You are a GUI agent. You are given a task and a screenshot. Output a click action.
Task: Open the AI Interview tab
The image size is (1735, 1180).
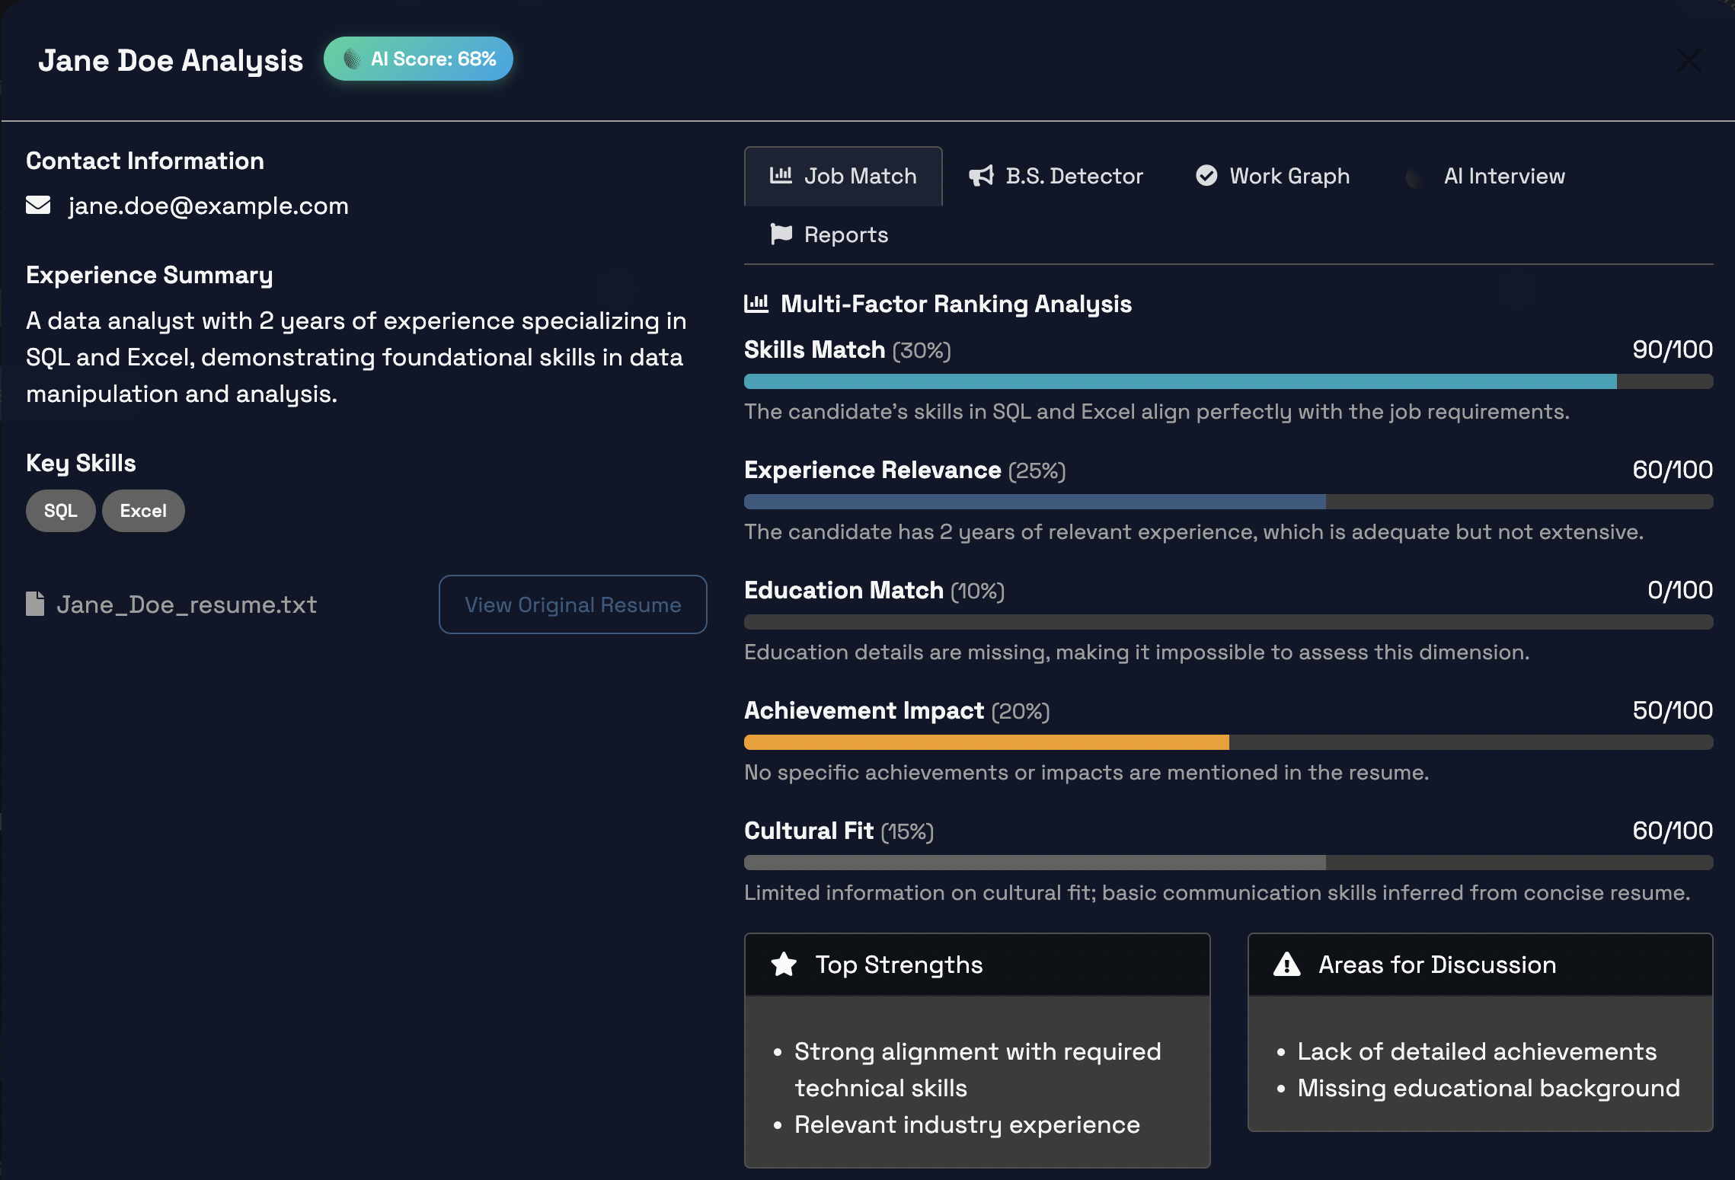click(x=1485, y=176)
